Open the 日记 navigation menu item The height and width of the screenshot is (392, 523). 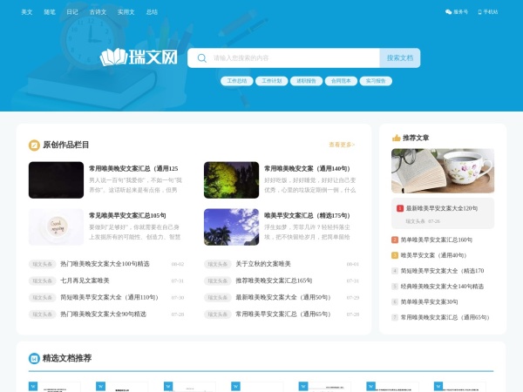(72, 12)
